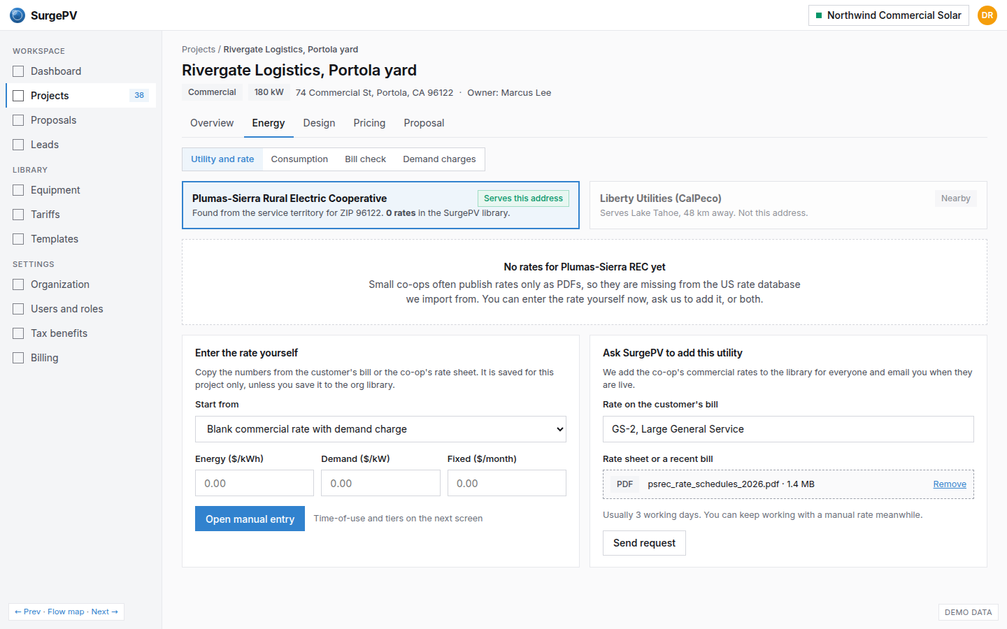Click the Next flow link
This screenshot has width=1007, height=629.
click(x=105, y=612)
